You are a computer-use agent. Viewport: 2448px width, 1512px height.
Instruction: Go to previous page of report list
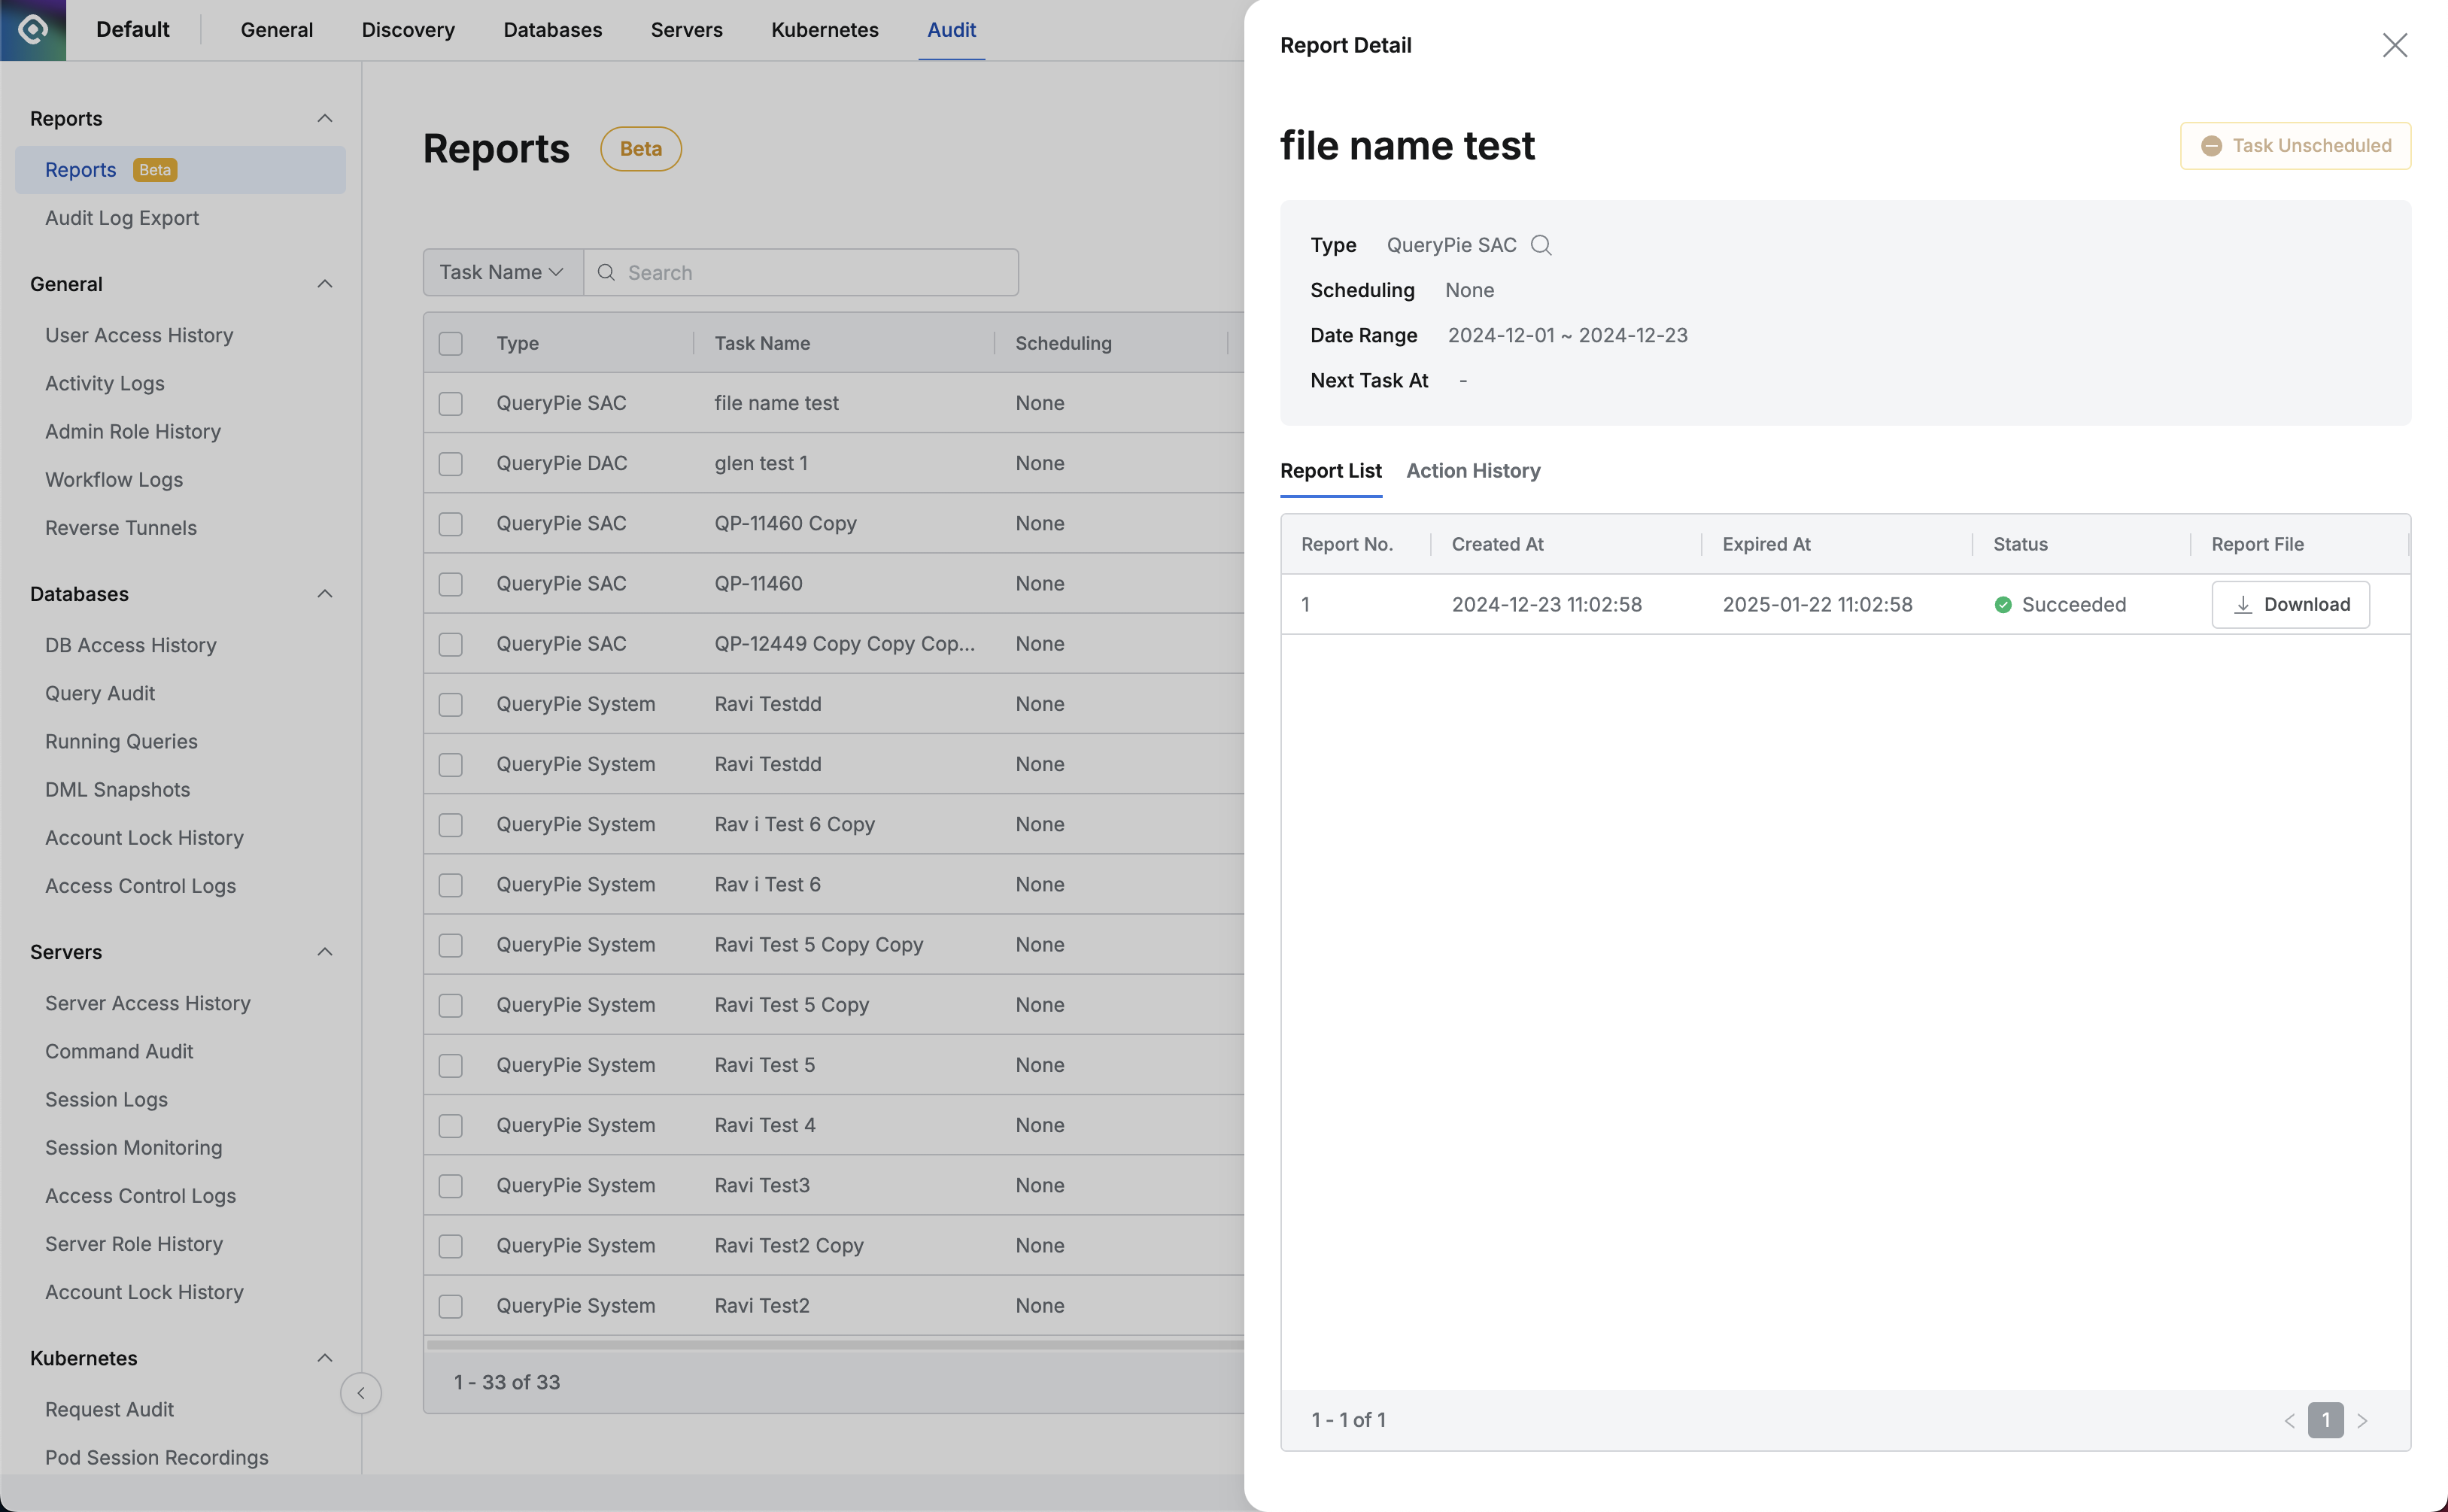coord(2289,1420)
